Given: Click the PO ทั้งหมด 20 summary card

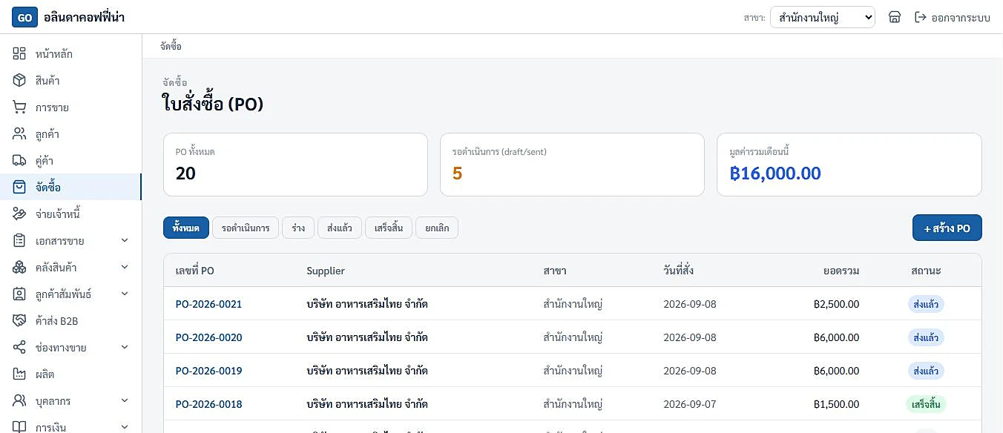Looking at the screenshot, I should tap(295, 165).
